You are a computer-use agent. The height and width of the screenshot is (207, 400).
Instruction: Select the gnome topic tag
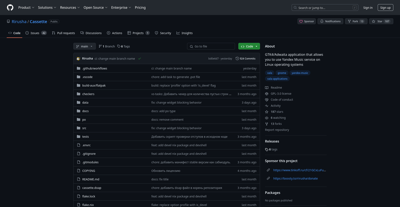point(282,73)
